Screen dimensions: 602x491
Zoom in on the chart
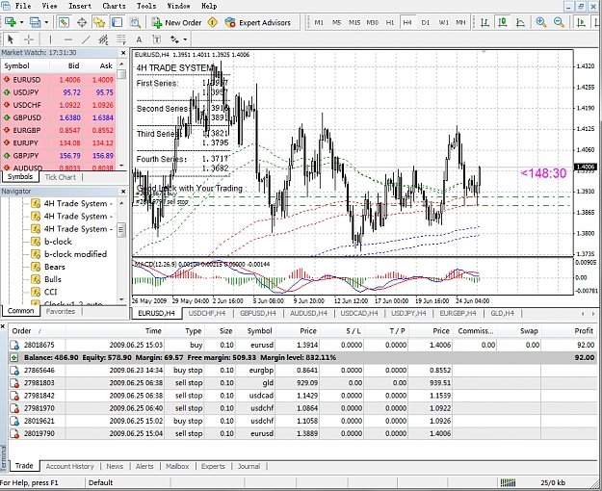pyautogui.click(x=541, y=22)
